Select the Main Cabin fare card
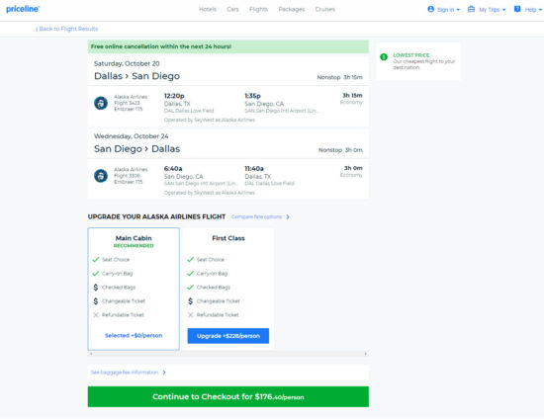Screen dimensions: 544x419 click(134, 289)
